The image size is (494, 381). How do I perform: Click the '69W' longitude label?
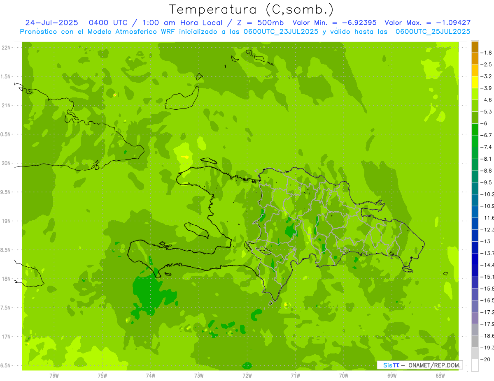click(x=392, y=376)
